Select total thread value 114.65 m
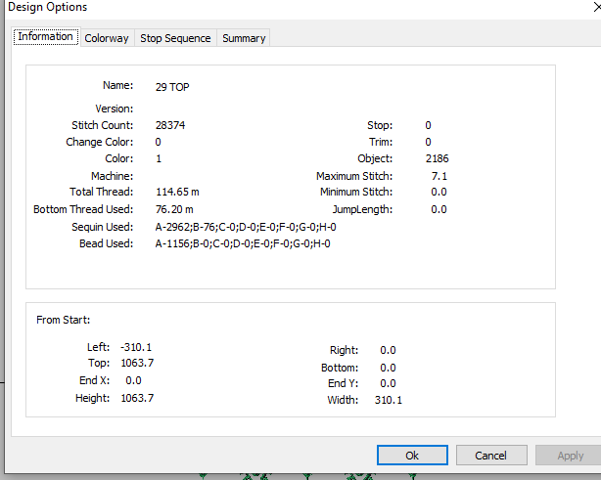The height and width of the screenshot is (480, 601). click(x=177, y=192)
